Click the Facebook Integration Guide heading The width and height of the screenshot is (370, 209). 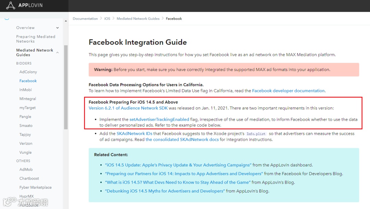[138, 42]
